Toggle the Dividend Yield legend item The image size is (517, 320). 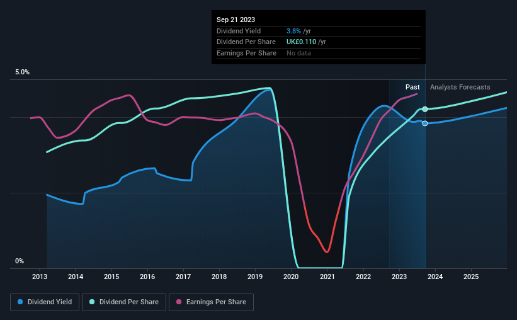click(45, 302)
